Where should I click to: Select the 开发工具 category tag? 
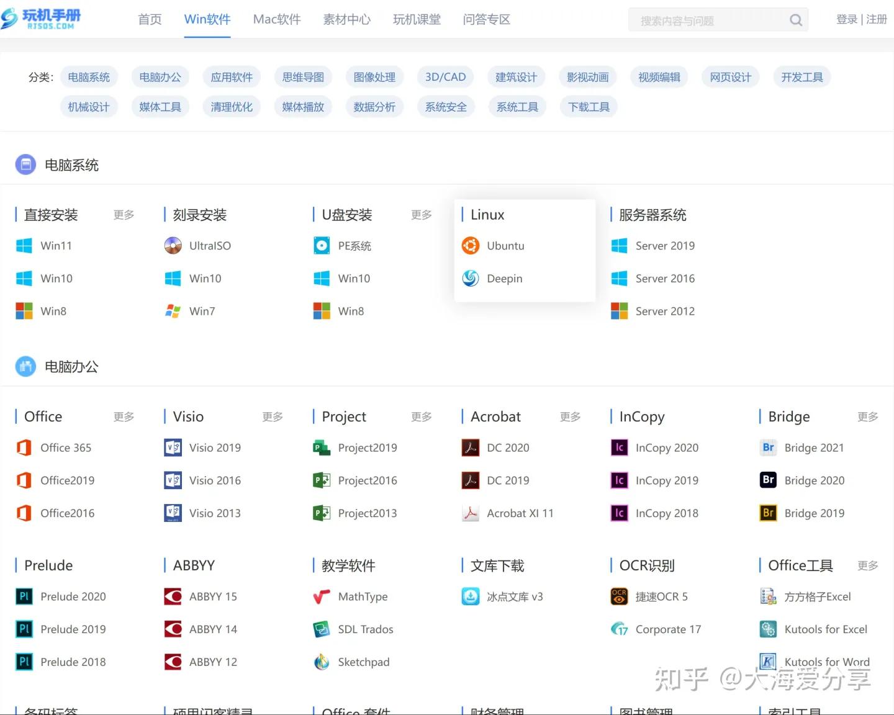tap(801, 77)
